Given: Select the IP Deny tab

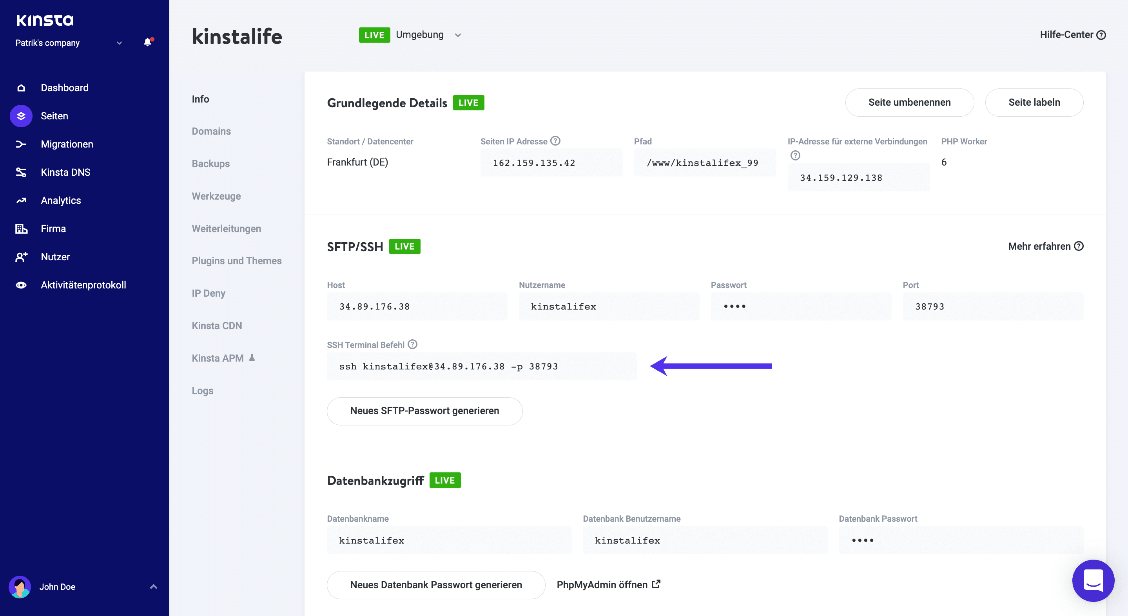Looking at the screenshot, I should click(209, 294).
